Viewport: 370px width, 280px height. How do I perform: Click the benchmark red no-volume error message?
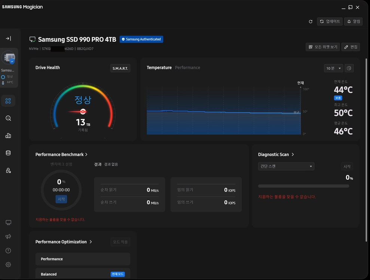(x=60, y=220)
